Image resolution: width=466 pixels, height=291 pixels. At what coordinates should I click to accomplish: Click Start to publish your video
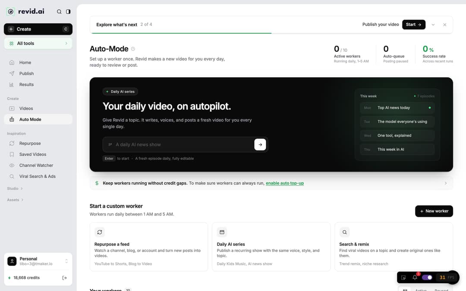[414, 25]
